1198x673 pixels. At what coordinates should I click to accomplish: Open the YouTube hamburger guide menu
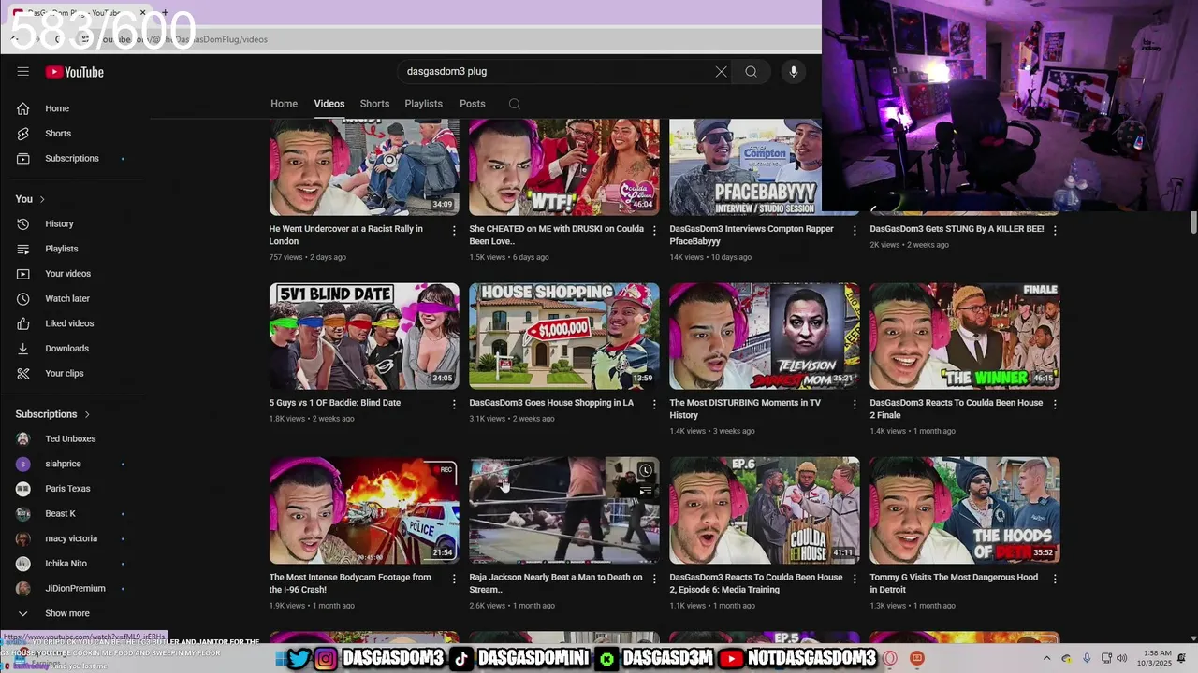[22, 72]
